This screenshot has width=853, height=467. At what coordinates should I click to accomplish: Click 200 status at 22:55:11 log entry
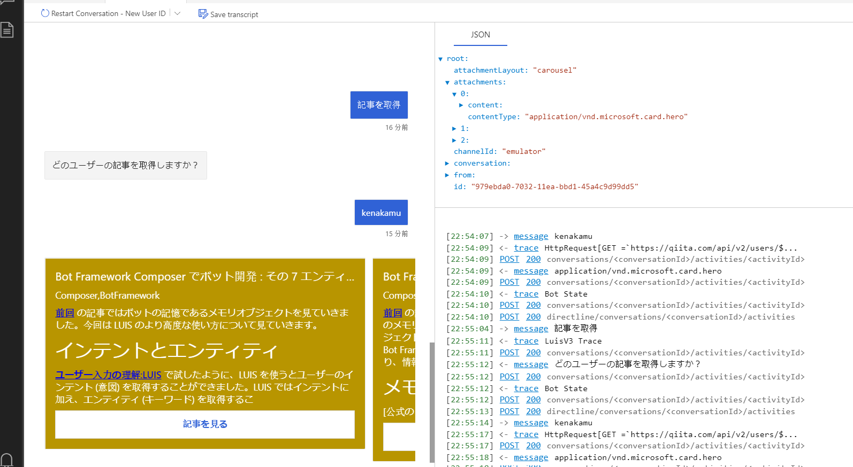pyautogui.click(x=534, y=353)
